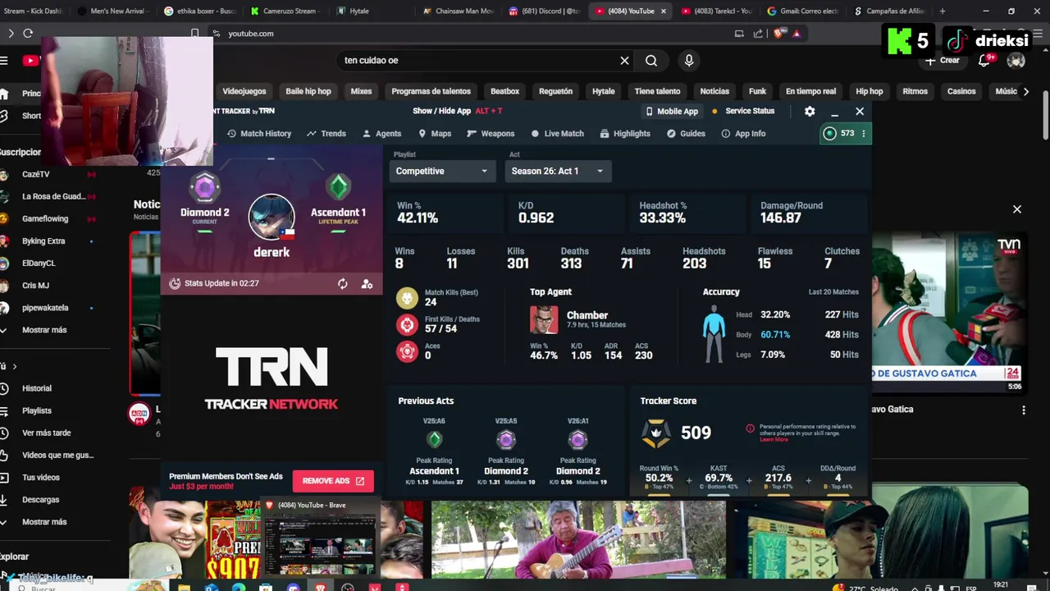Screen dimensions: 1050x591
Task: Click the Ascendant 1 lifetime peak badge
Action: 338,188
